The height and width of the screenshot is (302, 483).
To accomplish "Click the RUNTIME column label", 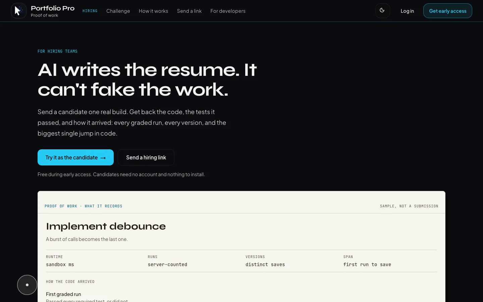I will pos(54,257).
